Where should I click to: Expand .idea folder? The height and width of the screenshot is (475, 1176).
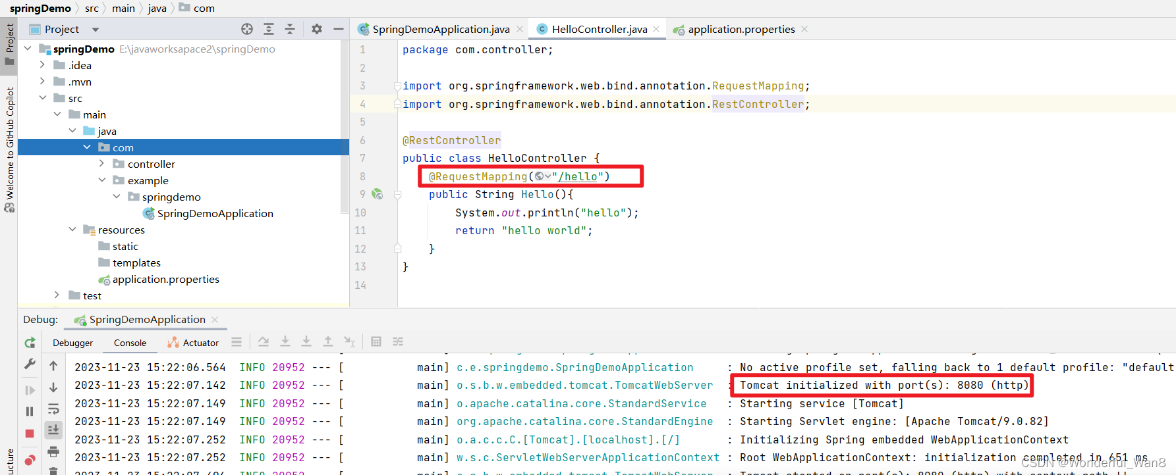42,65
